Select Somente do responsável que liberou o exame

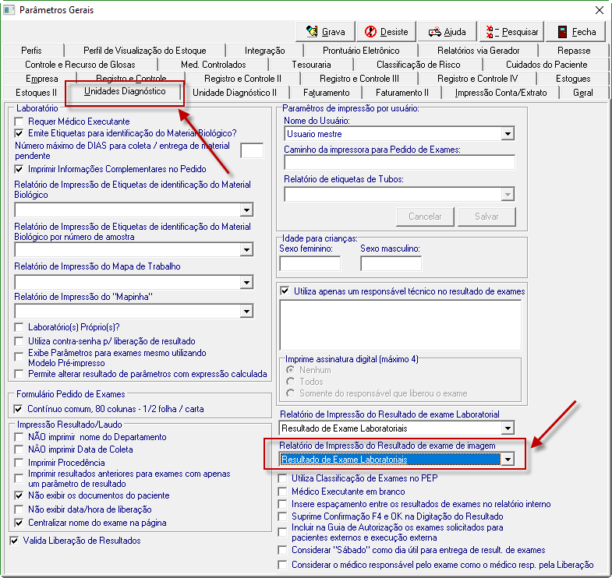[x=290, y=393]
